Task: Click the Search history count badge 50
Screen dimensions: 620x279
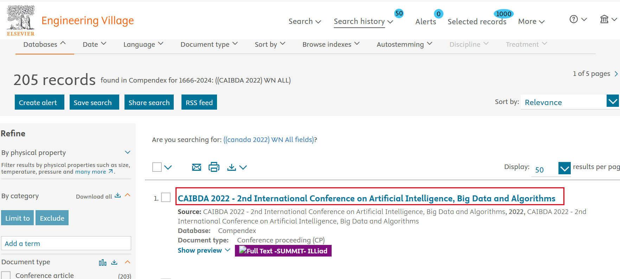Action: pyautogui.click(x=399, y=13)
